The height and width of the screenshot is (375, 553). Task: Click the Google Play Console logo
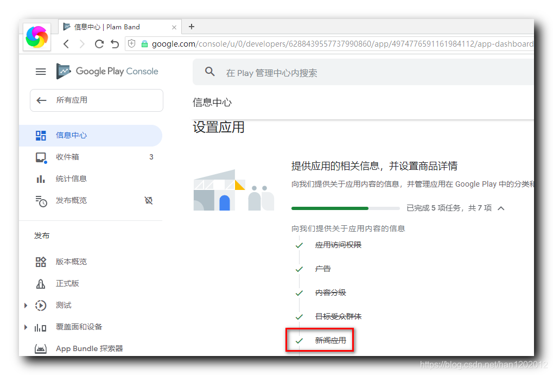(x=107, y=71)
